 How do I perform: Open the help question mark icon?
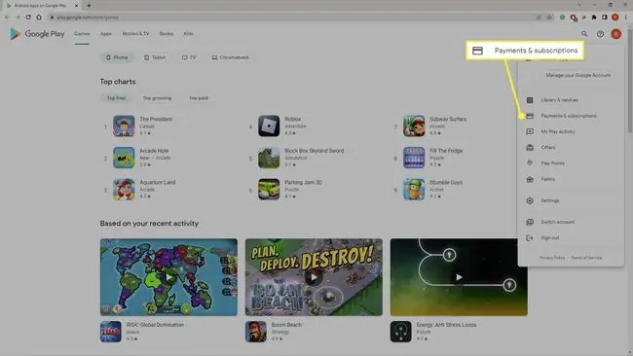[600, 34]
